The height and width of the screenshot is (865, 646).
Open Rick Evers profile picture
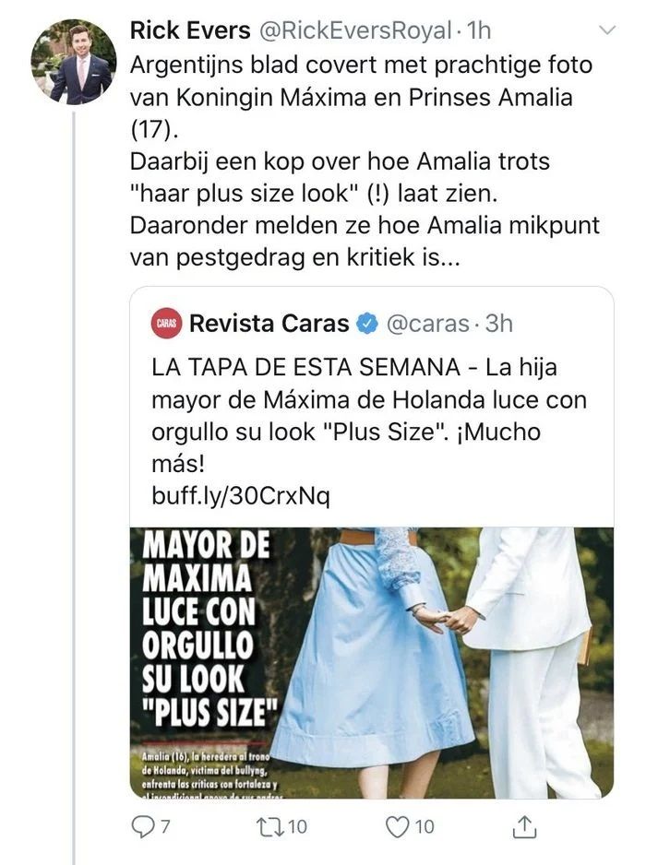point(74,62)
